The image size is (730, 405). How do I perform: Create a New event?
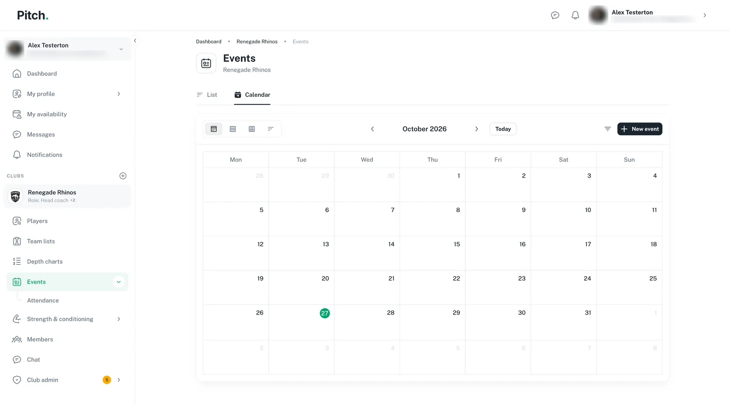pyautogui.click(x=640, y=129)
